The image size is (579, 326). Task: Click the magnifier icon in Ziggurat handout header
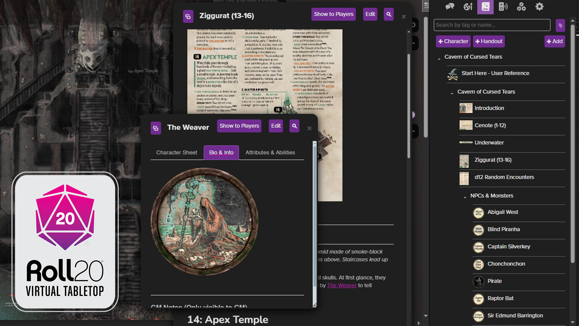click(x=388, y=14)
